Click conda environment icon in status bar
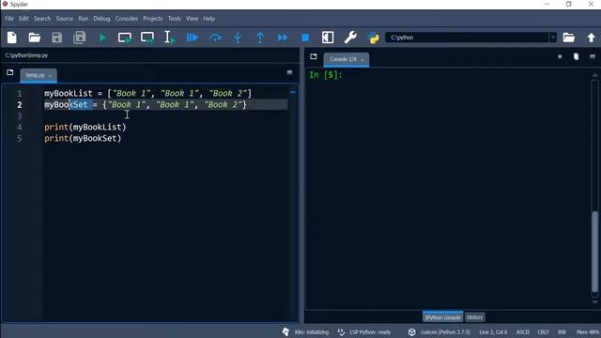 pos(412,331)
